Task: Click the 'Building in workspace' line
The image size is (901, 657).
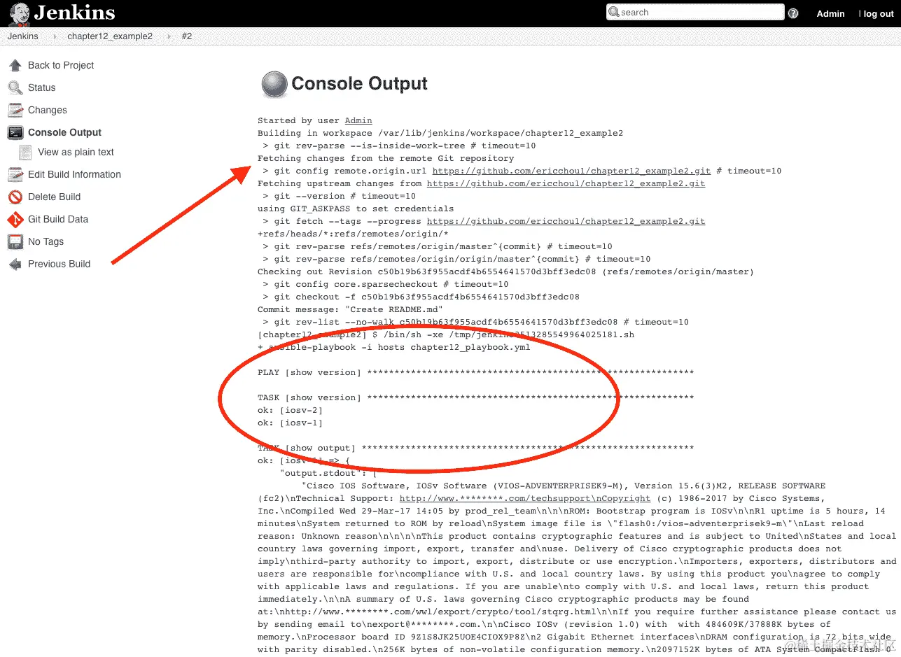Action: tap(440, 133)
